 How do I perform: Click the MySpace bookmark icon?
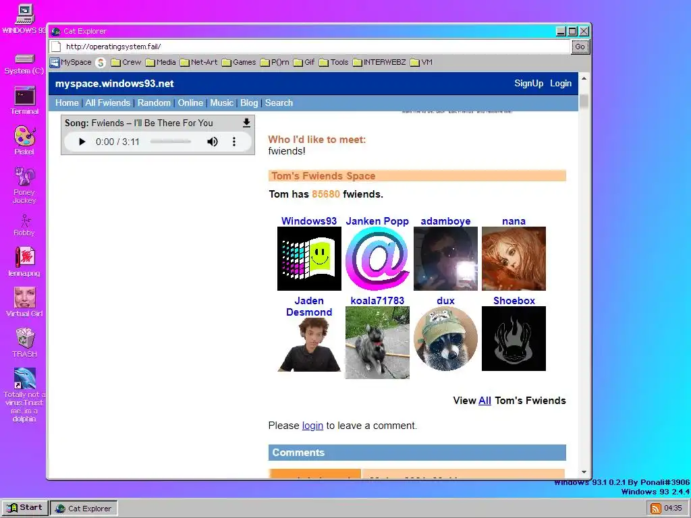click(x=55, y=63)
